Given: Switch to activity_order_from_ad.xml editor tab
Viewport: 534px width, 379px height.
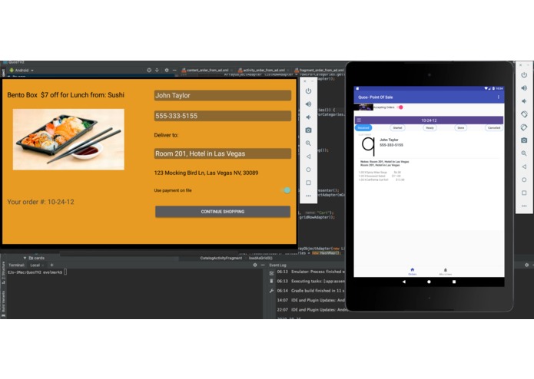Looking at the screenshot, I should pyautogui.click(x=264, y=70).
